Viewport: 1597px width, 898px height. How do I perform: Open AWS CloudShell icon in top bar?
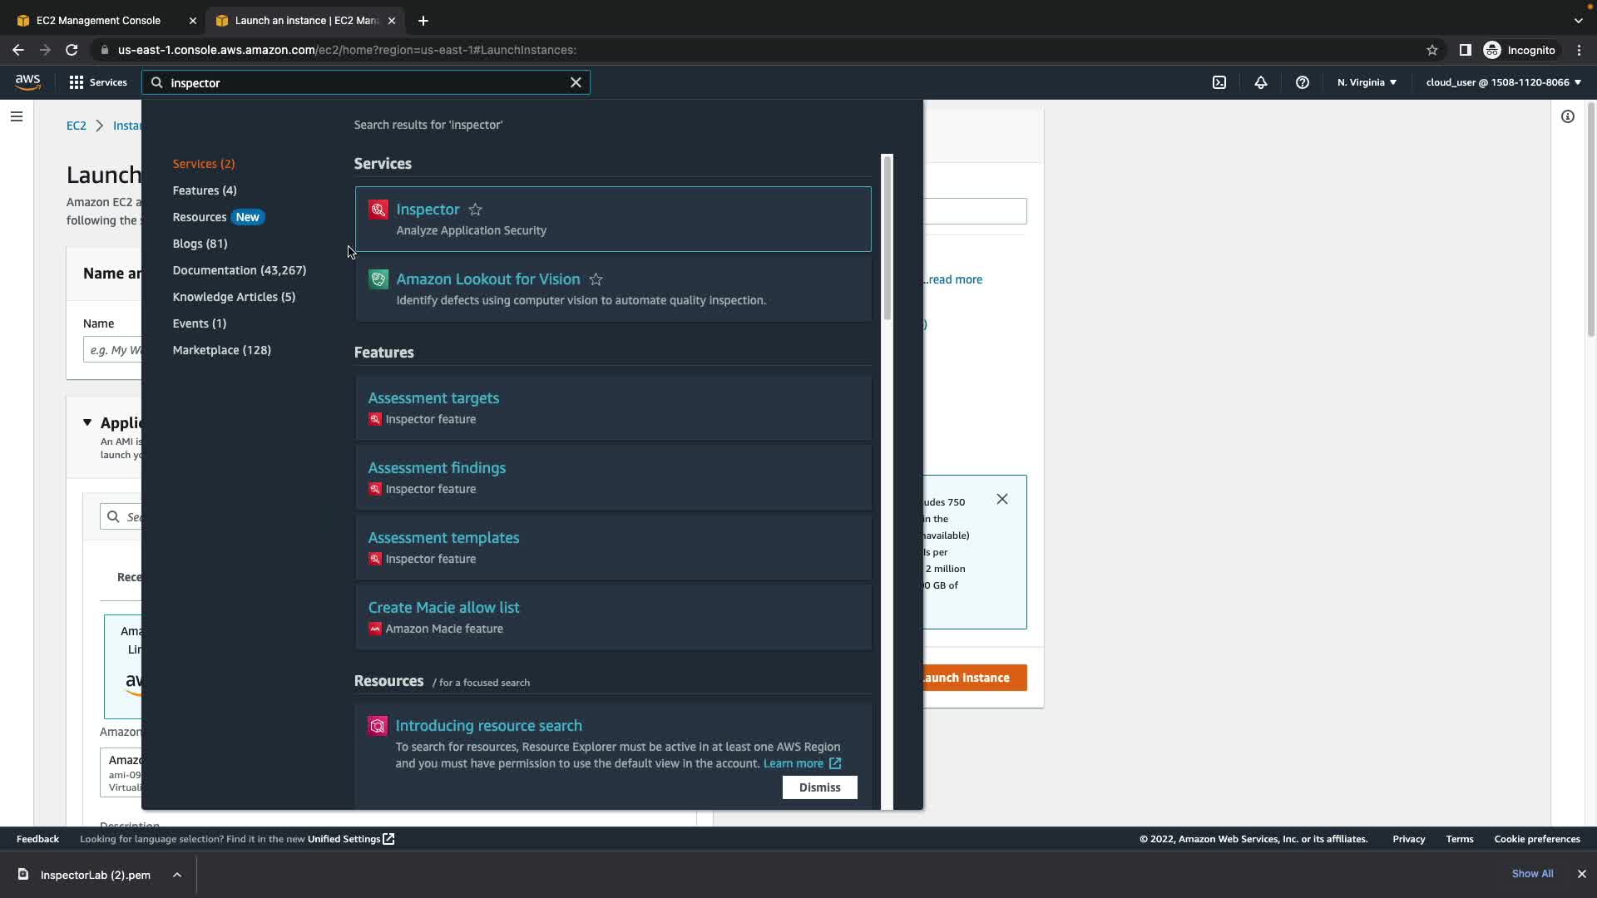1219,82
